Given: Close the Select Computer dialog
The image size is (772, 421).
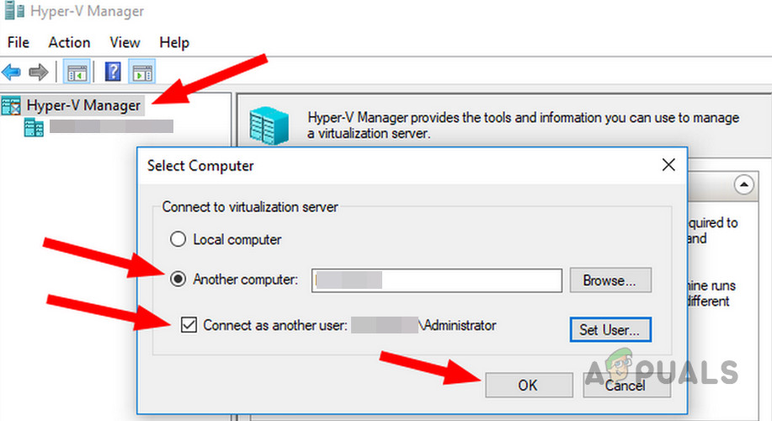Looking at the screenshot, I should pos(668,165).
